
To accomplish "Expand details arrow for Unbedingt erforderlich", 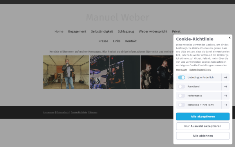I will (x=226, y=77).
